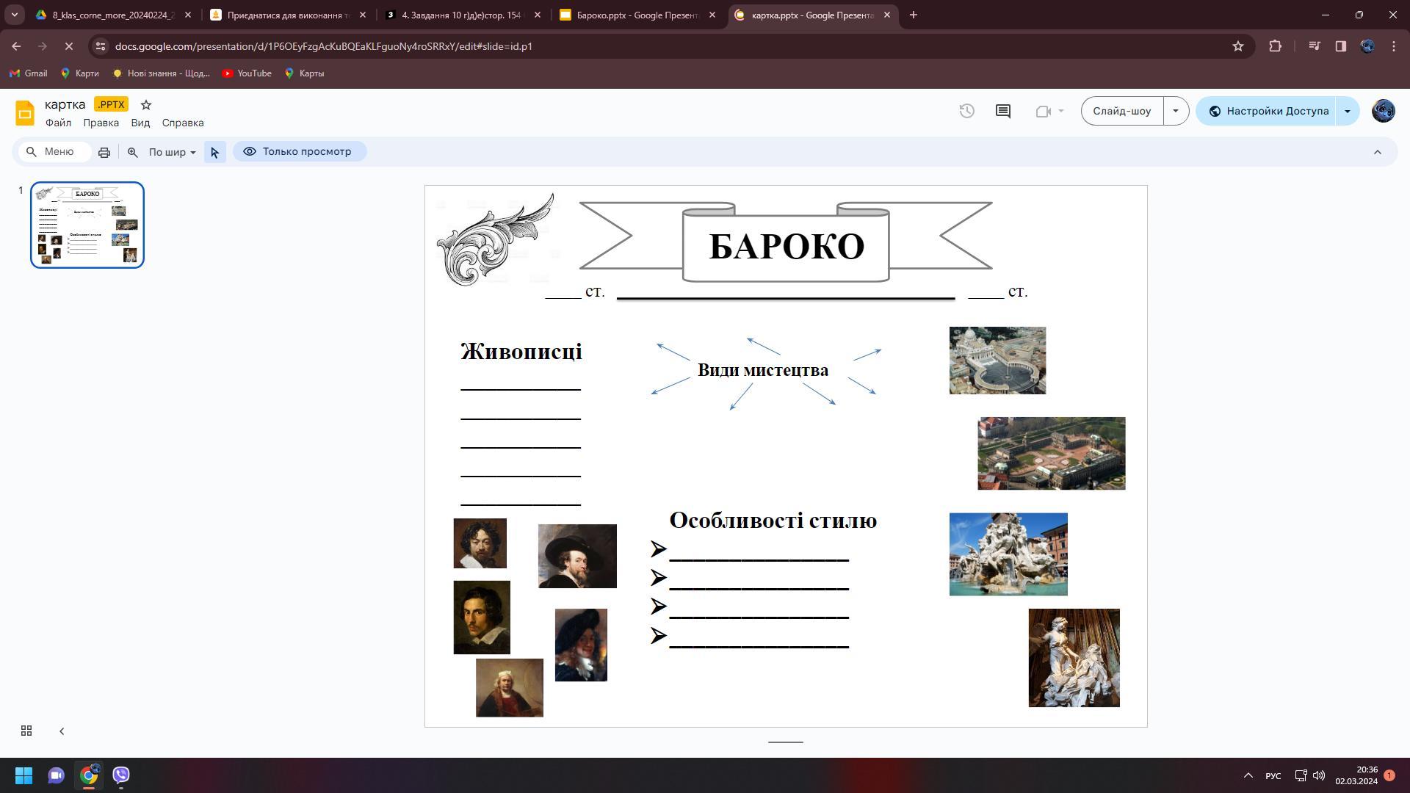Open Справка menu
This screenshot has width=1410, height=793.
coord(183,123)
